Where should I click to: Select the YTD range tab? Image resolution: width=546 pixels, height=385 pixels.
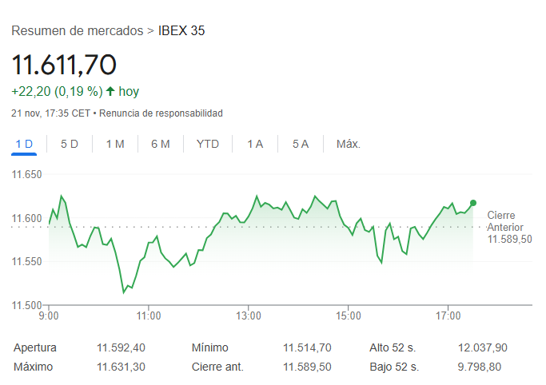pyautogui.click(x=208, y=144)
